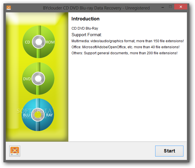Click the lifebuoy app icon at bottom left
The width and height of the screenshot is (195, 168).
[x=15, y=151]
